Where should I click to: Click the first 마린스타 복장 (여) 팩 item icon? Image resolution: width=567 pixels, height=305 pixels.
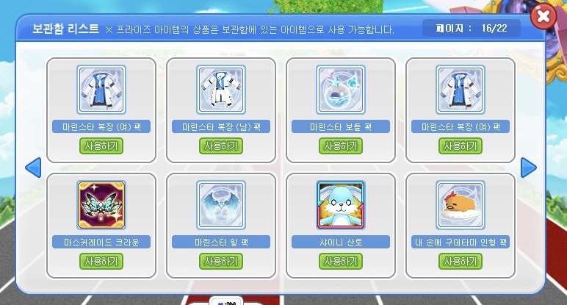[101, 90]
